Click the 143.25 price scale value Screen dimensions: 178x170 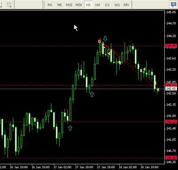pyautogui.click(x=171, y=69)
